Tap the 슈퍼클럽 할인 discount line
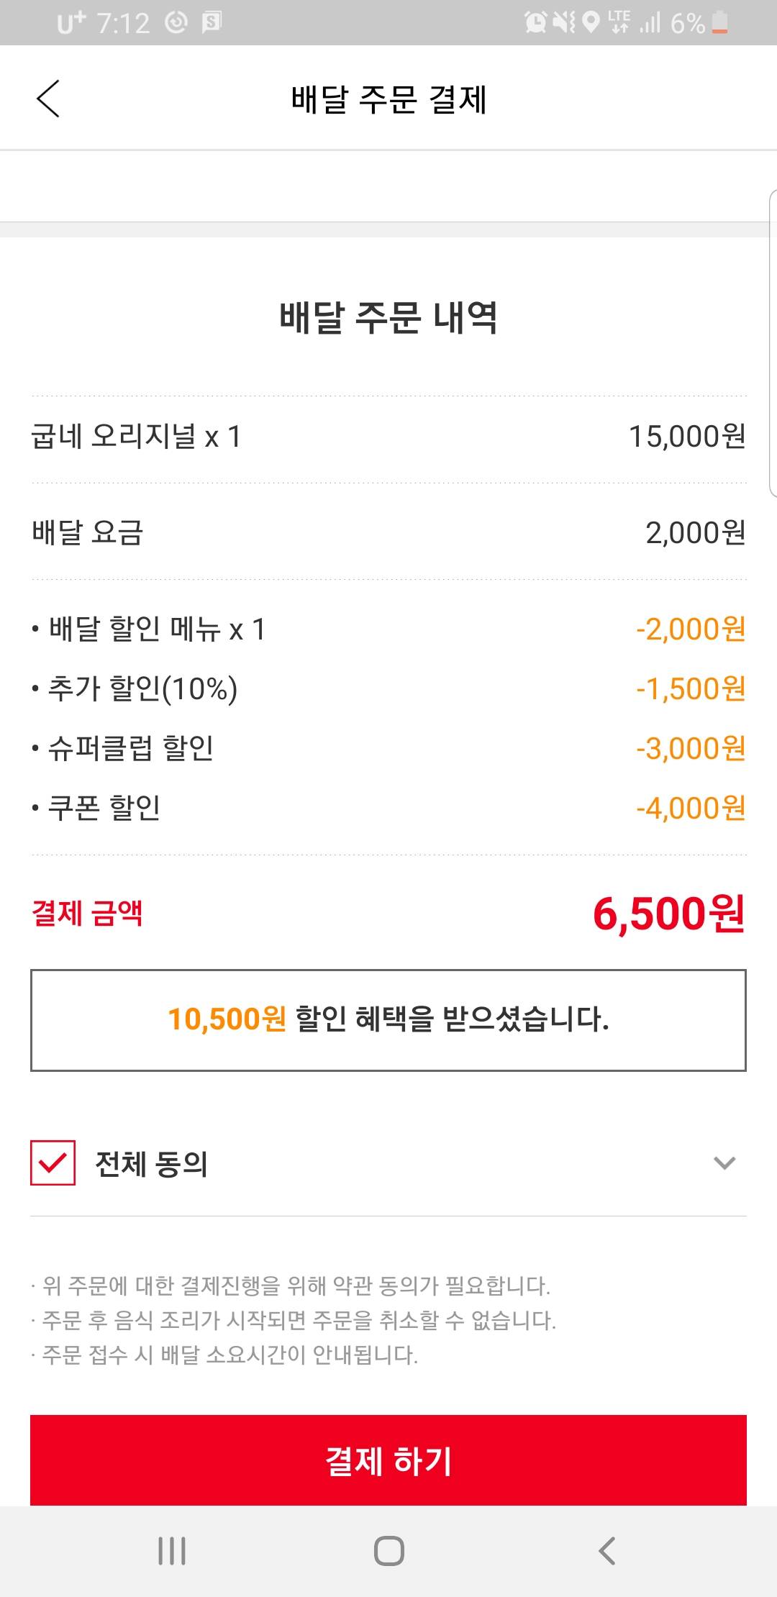 click(388, 748)
